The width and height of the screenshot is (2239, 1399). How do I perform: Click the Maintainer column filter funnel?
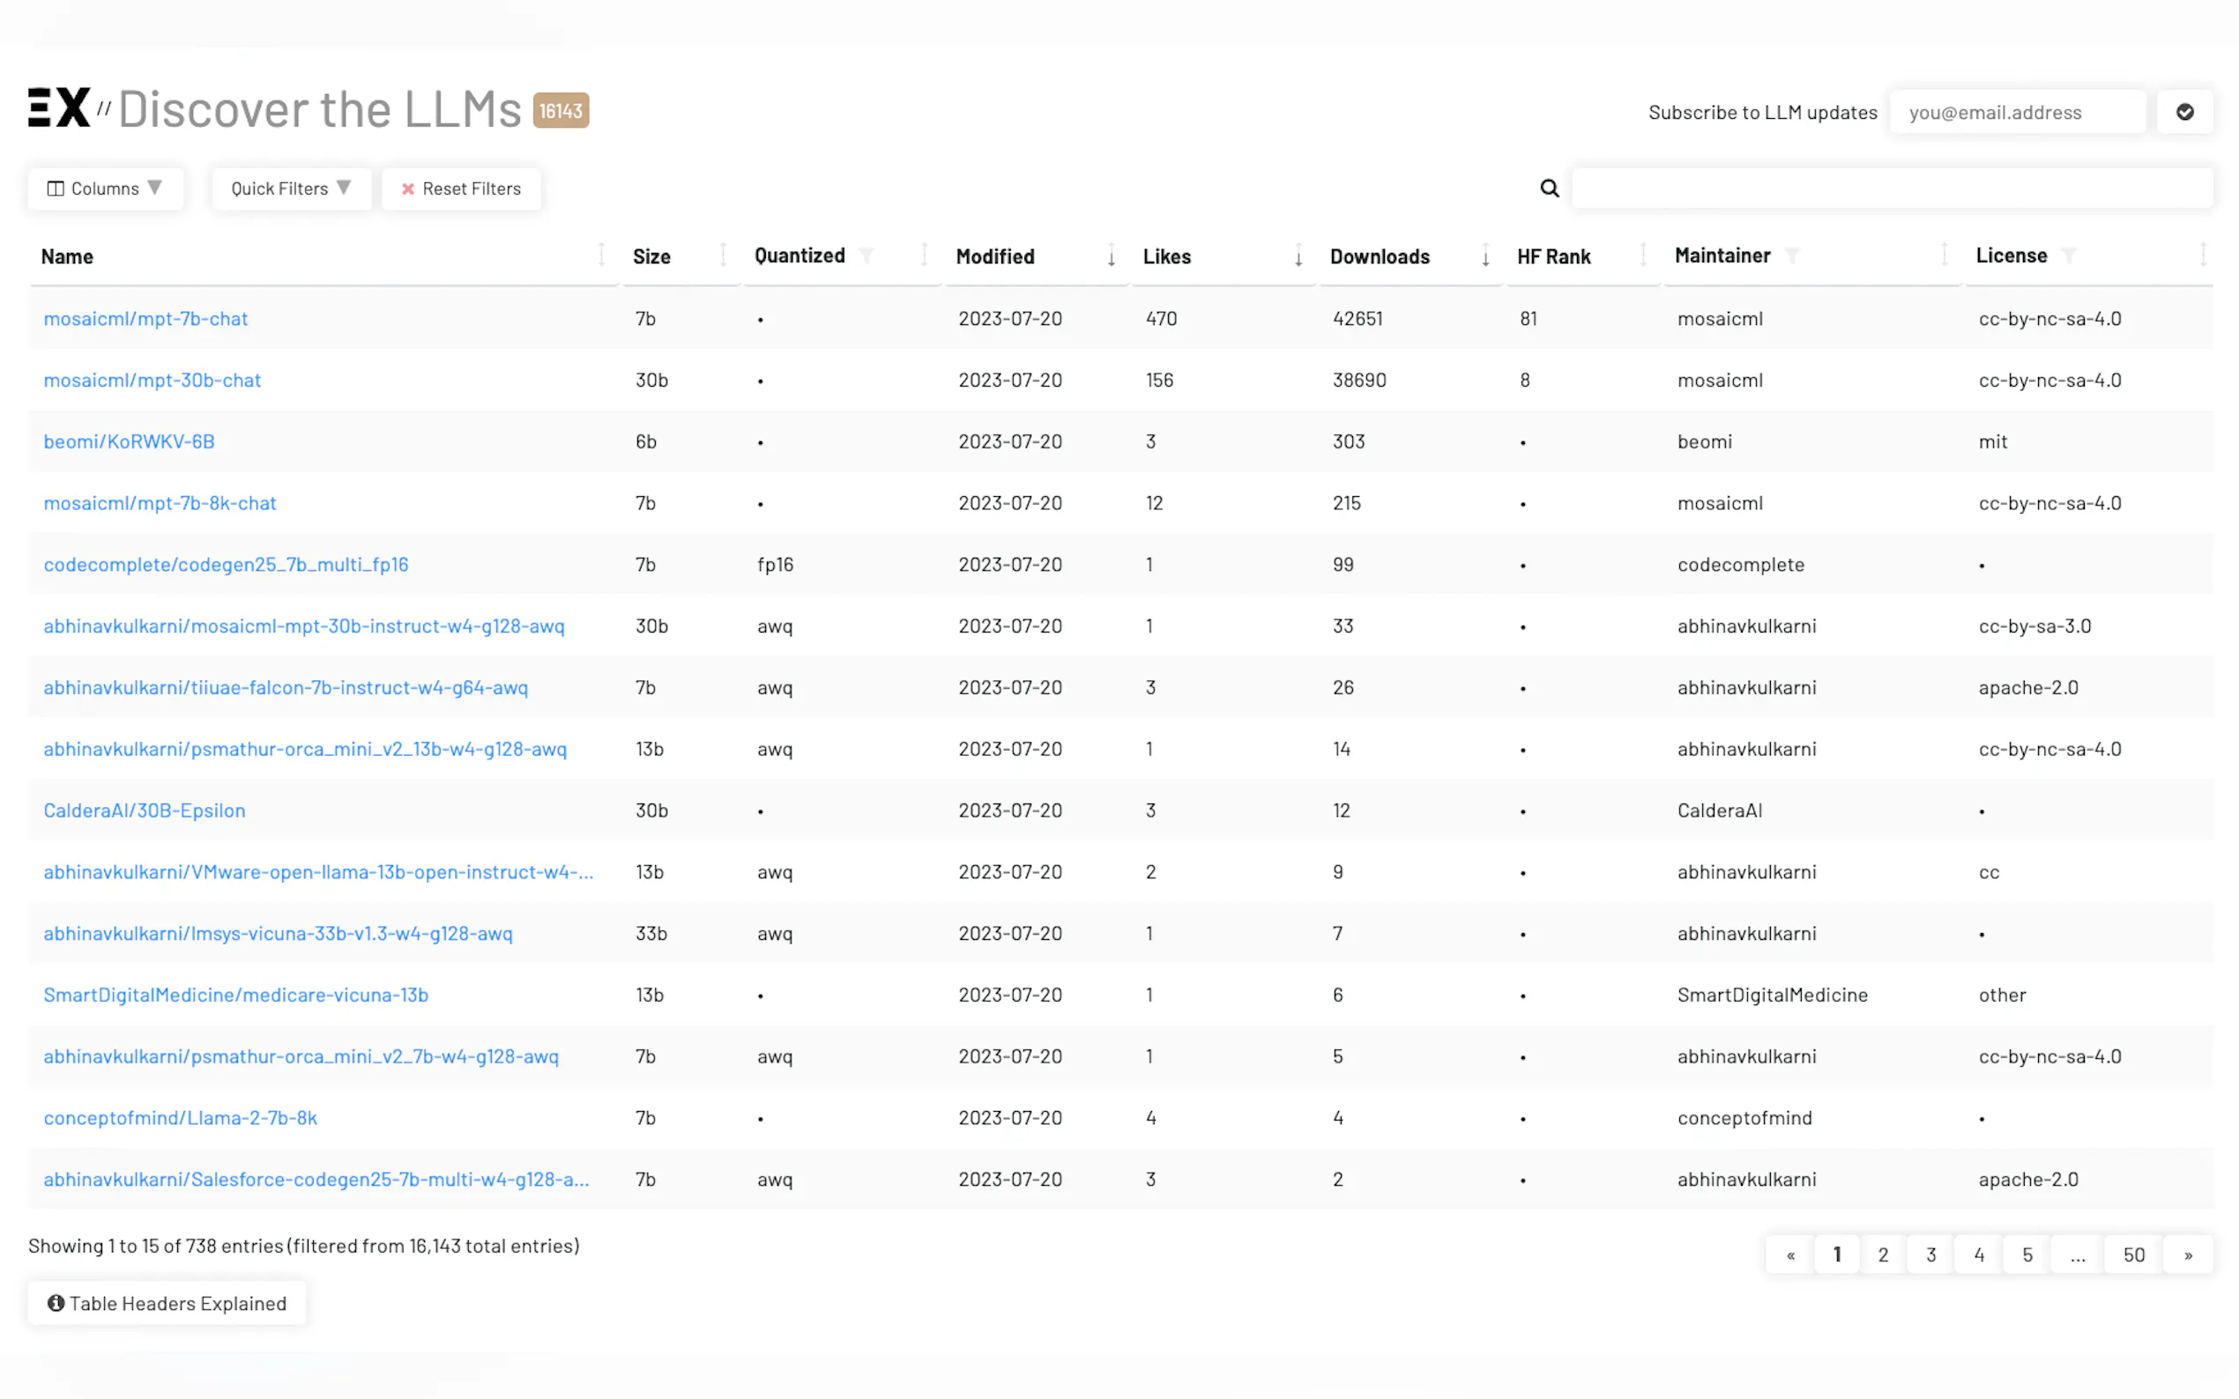pos(1792,256)
